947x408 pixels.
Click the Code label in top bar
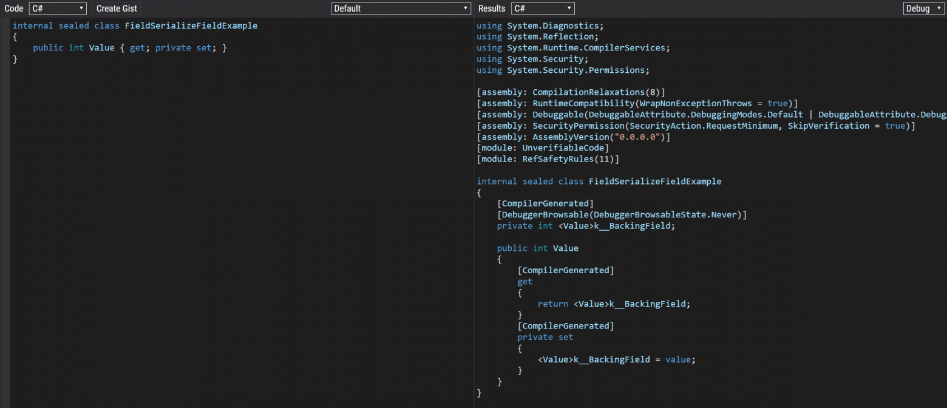click(x=14, y=8)
